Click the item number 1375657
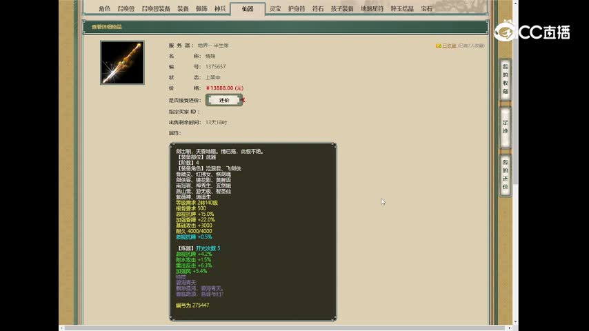This screenshot has width=589, height=331. click(x=215, y=66)
